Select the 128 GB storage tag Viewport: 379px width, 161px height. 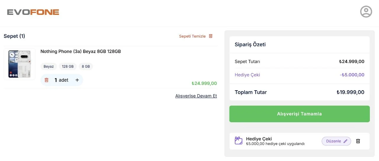(68, 67)
